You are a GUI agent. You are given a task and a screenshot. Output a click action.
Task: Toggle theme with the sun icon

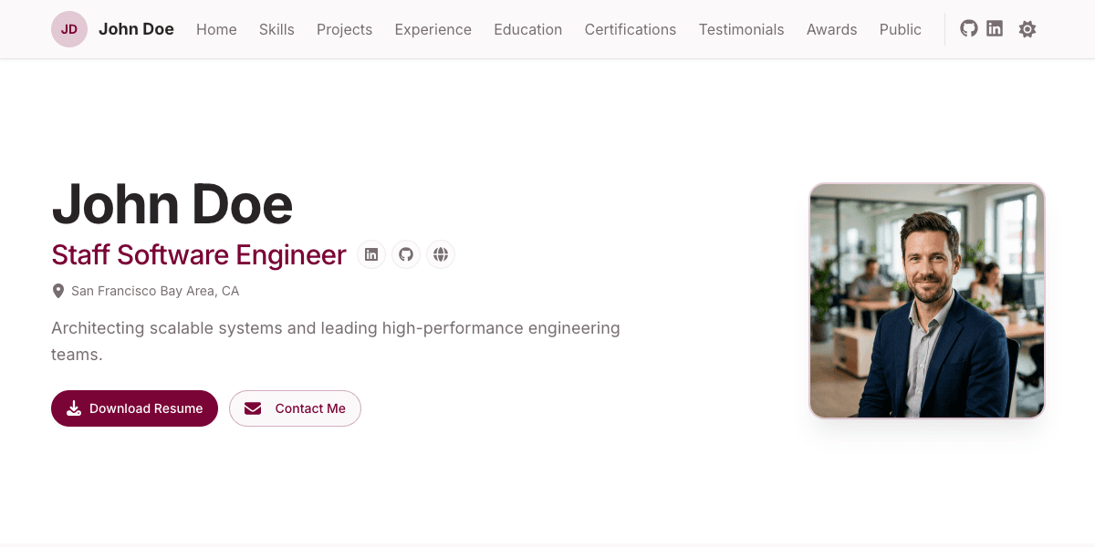pos(1027,29)
